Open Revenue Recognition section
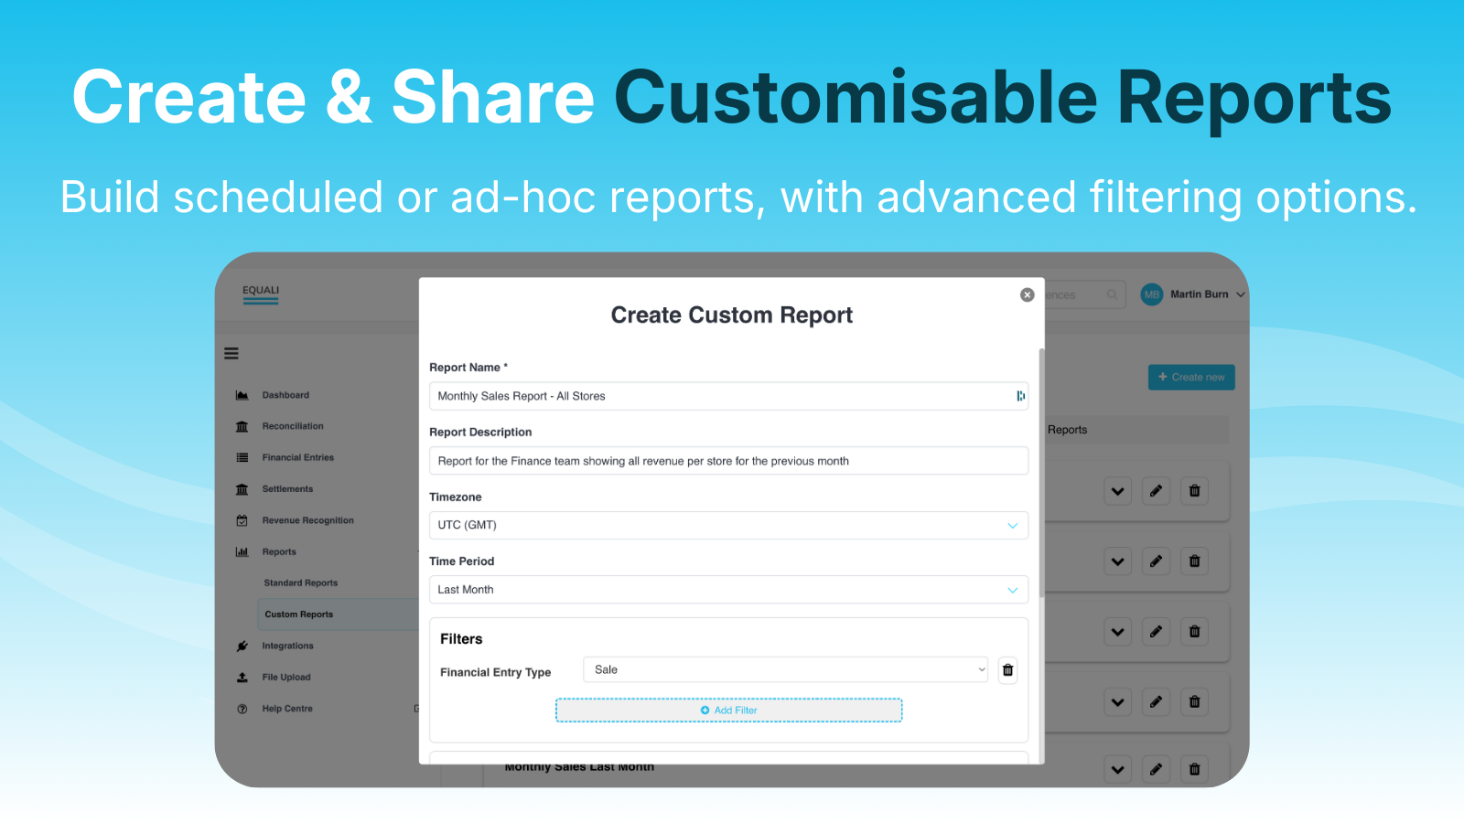The height and width of the screenshot is (823, 1464). click(307, 519)
